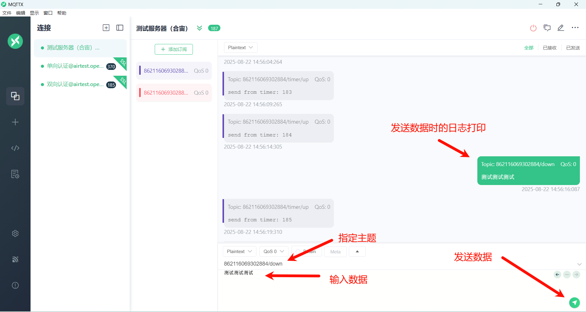This screenshot has width=586, height=312.
Task: Click the plus new connection sidebar icon
Action: click(15, 122)
